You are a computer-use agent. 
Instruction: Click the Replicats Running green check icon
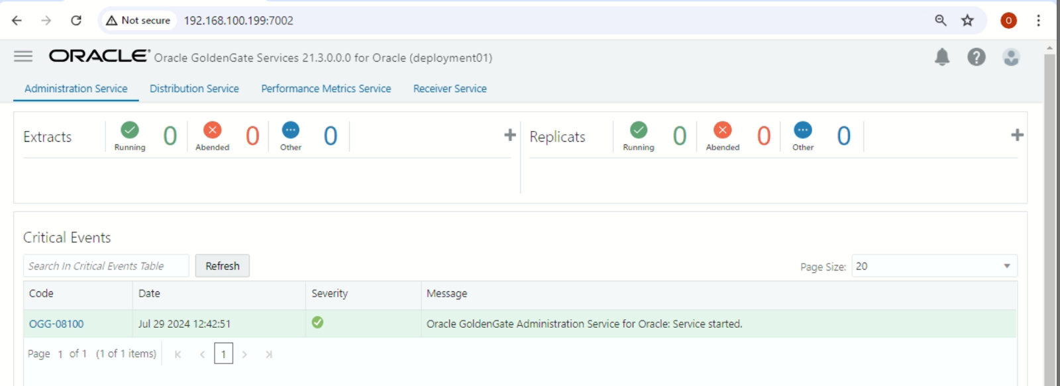(x=639, y=130)
